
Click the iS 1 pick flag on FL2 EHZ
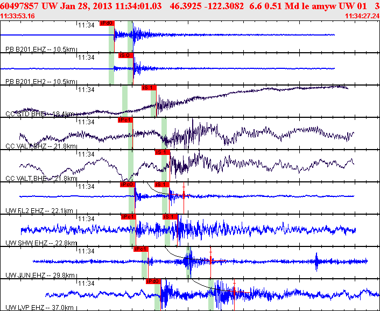(x=162, y=185)
